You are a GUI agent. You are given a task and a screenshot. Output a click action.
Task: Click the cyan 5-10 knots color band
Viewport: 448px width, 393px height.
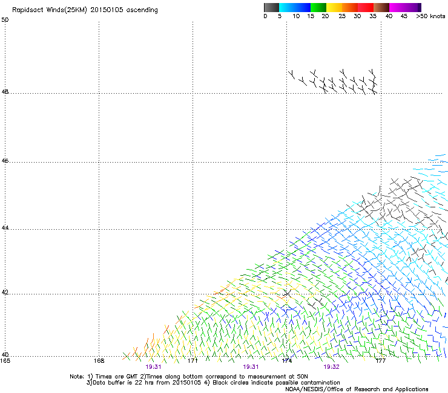coord(287,7)
